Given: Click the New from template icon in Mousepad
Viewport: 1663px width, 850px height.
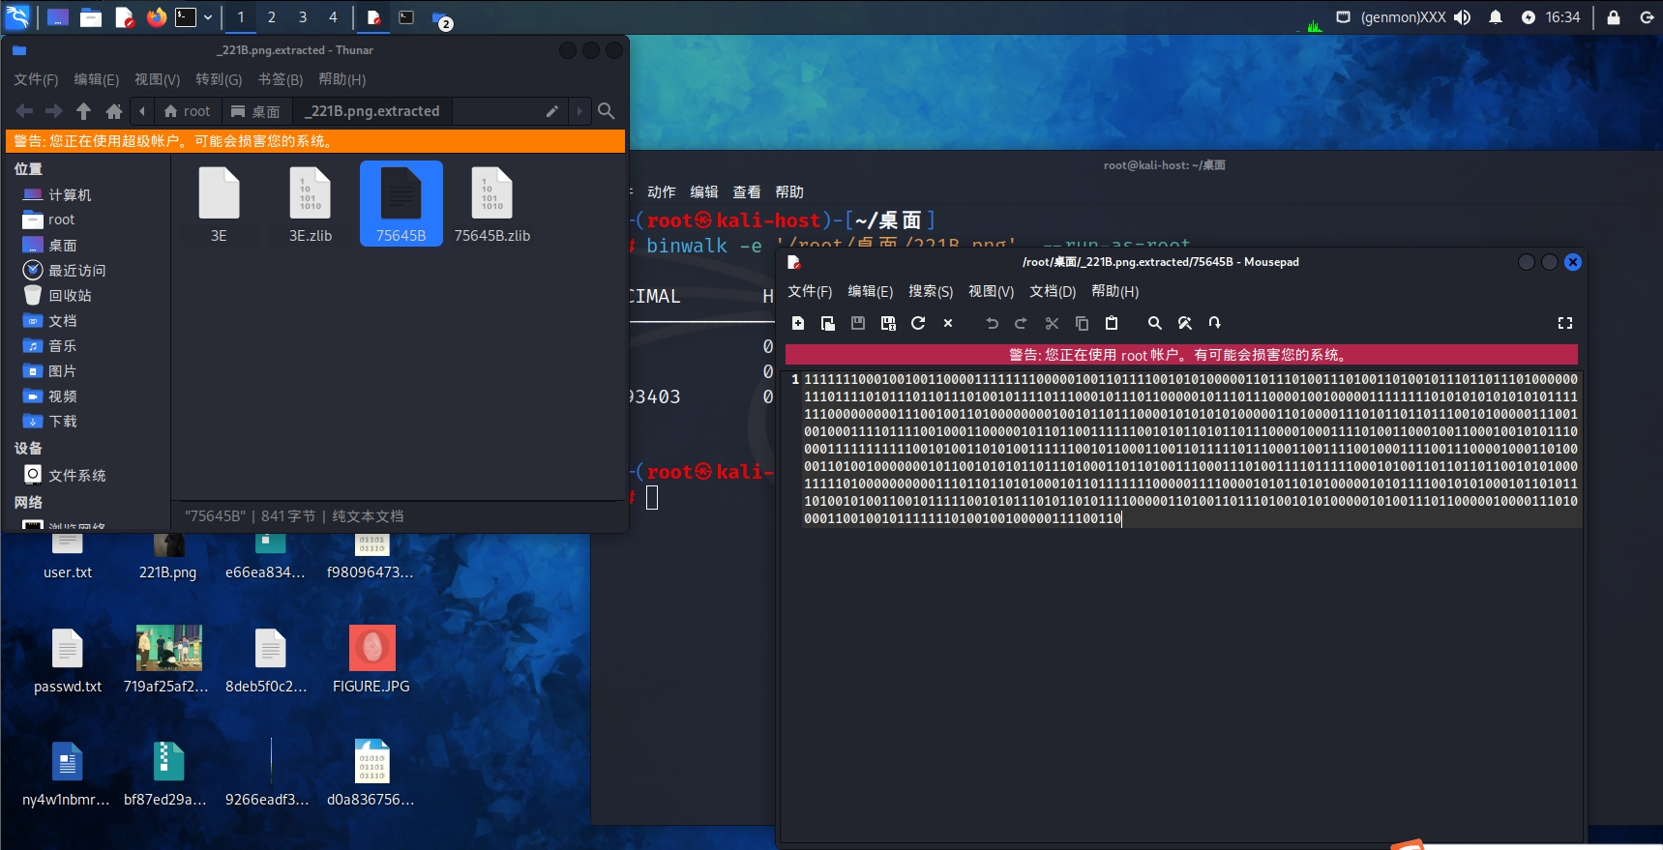Looking at the screenshot, I should coord(828,323).
